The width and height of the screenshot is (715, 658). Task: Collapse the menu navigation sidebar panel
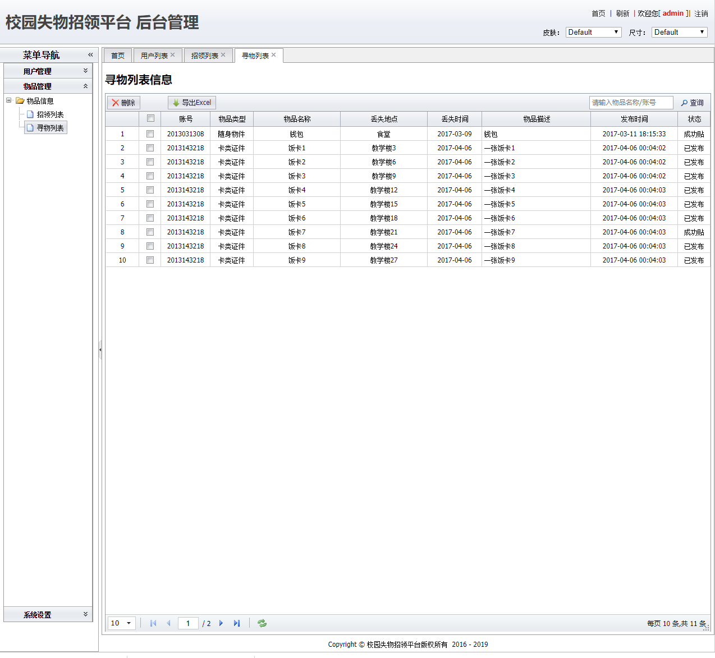(x=90, y=55)
